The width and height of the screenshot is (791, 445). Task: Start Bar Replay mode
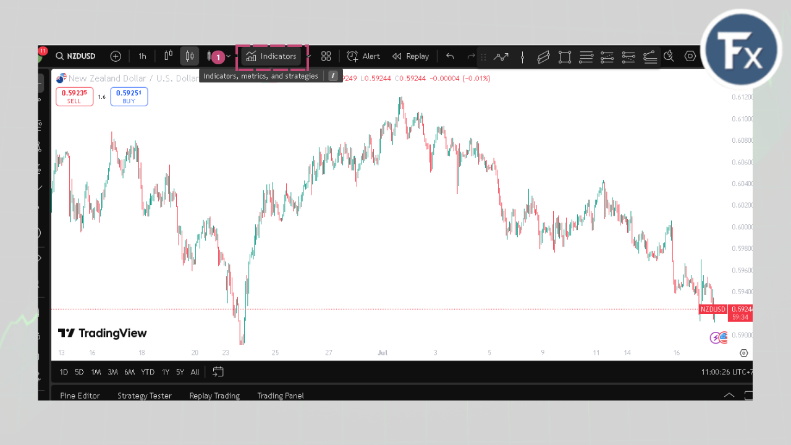[411, 56]
